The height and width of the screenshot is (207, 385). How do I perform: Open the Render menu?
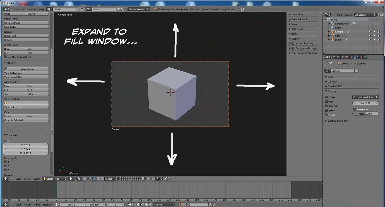pos(33,9)
